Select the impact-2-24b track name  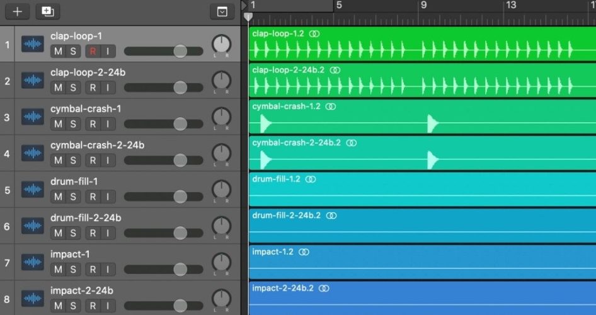pyautogui.click(x=82, y=290)
